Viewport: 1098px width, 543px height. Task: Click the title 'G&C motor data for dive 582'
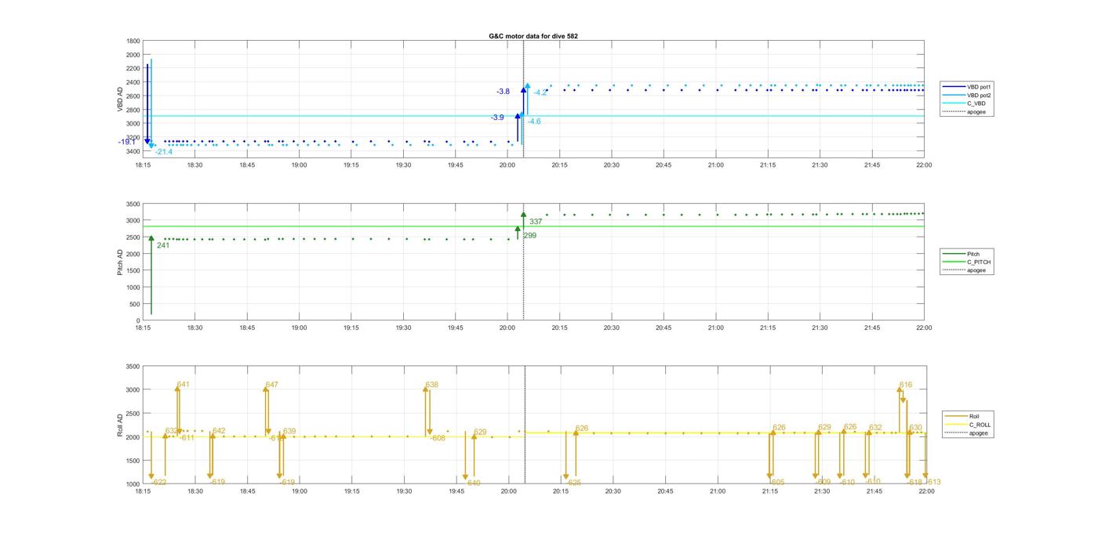coord(533,36)
